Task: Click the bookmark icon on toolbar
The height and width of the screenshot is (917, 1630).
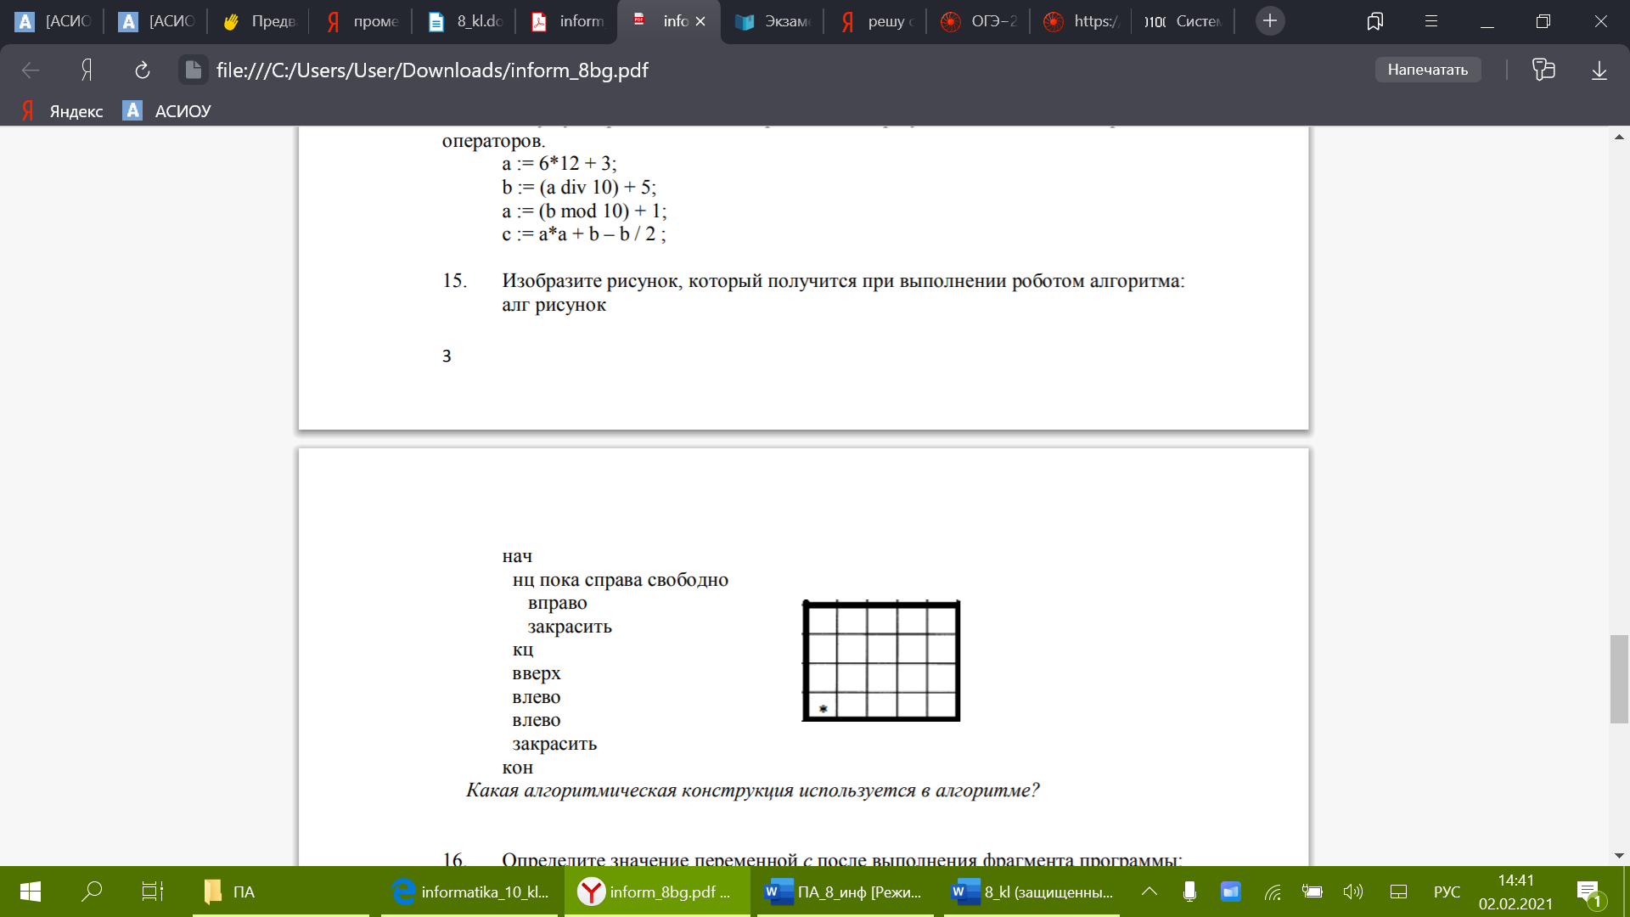Action: [1376, 21]
